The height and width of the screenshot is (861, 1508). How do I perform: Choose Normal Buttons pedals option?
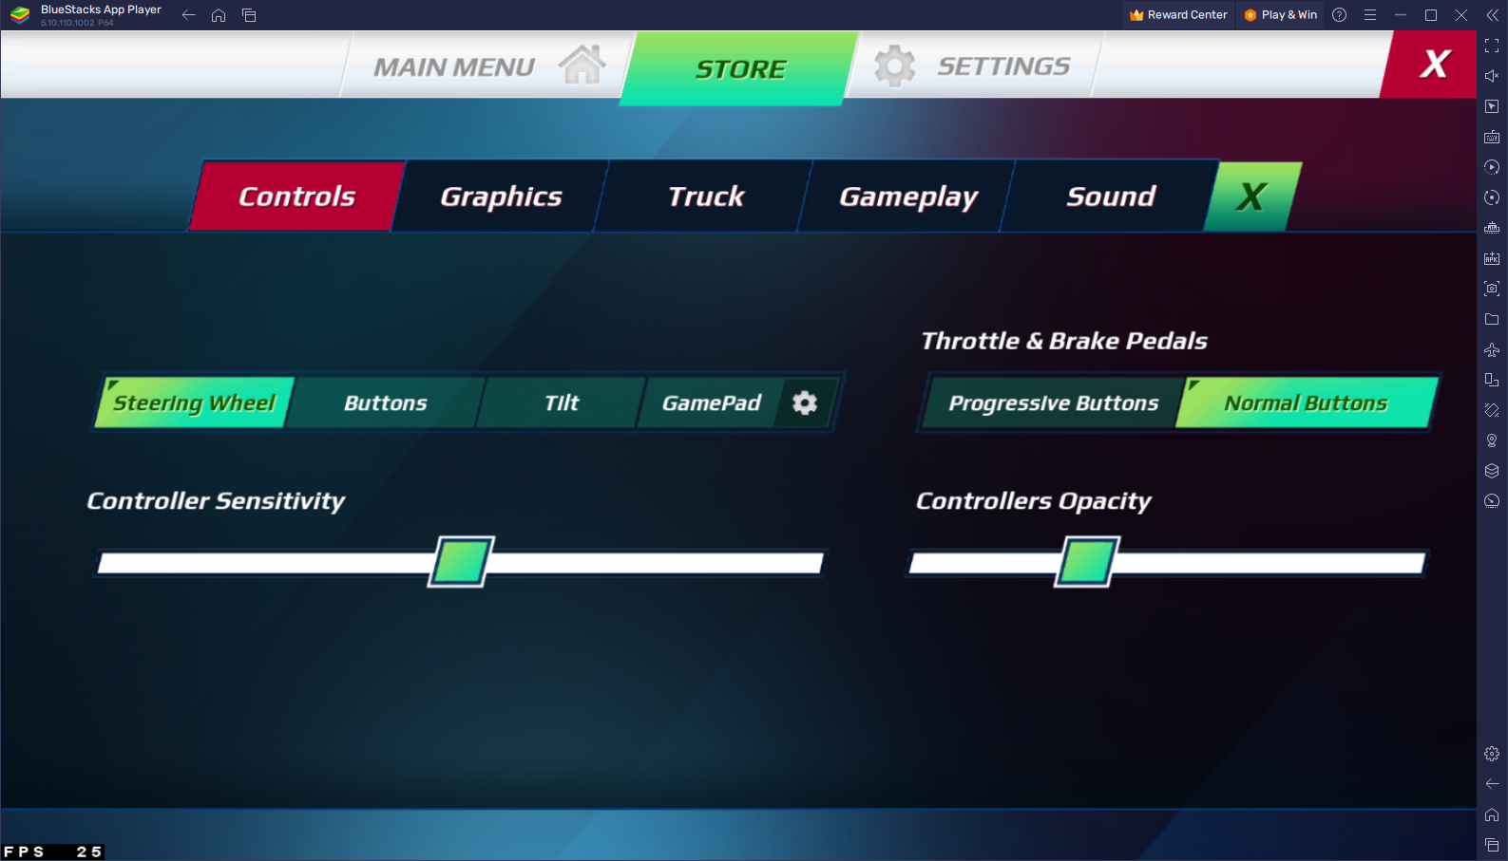(x=1307, y=402)
